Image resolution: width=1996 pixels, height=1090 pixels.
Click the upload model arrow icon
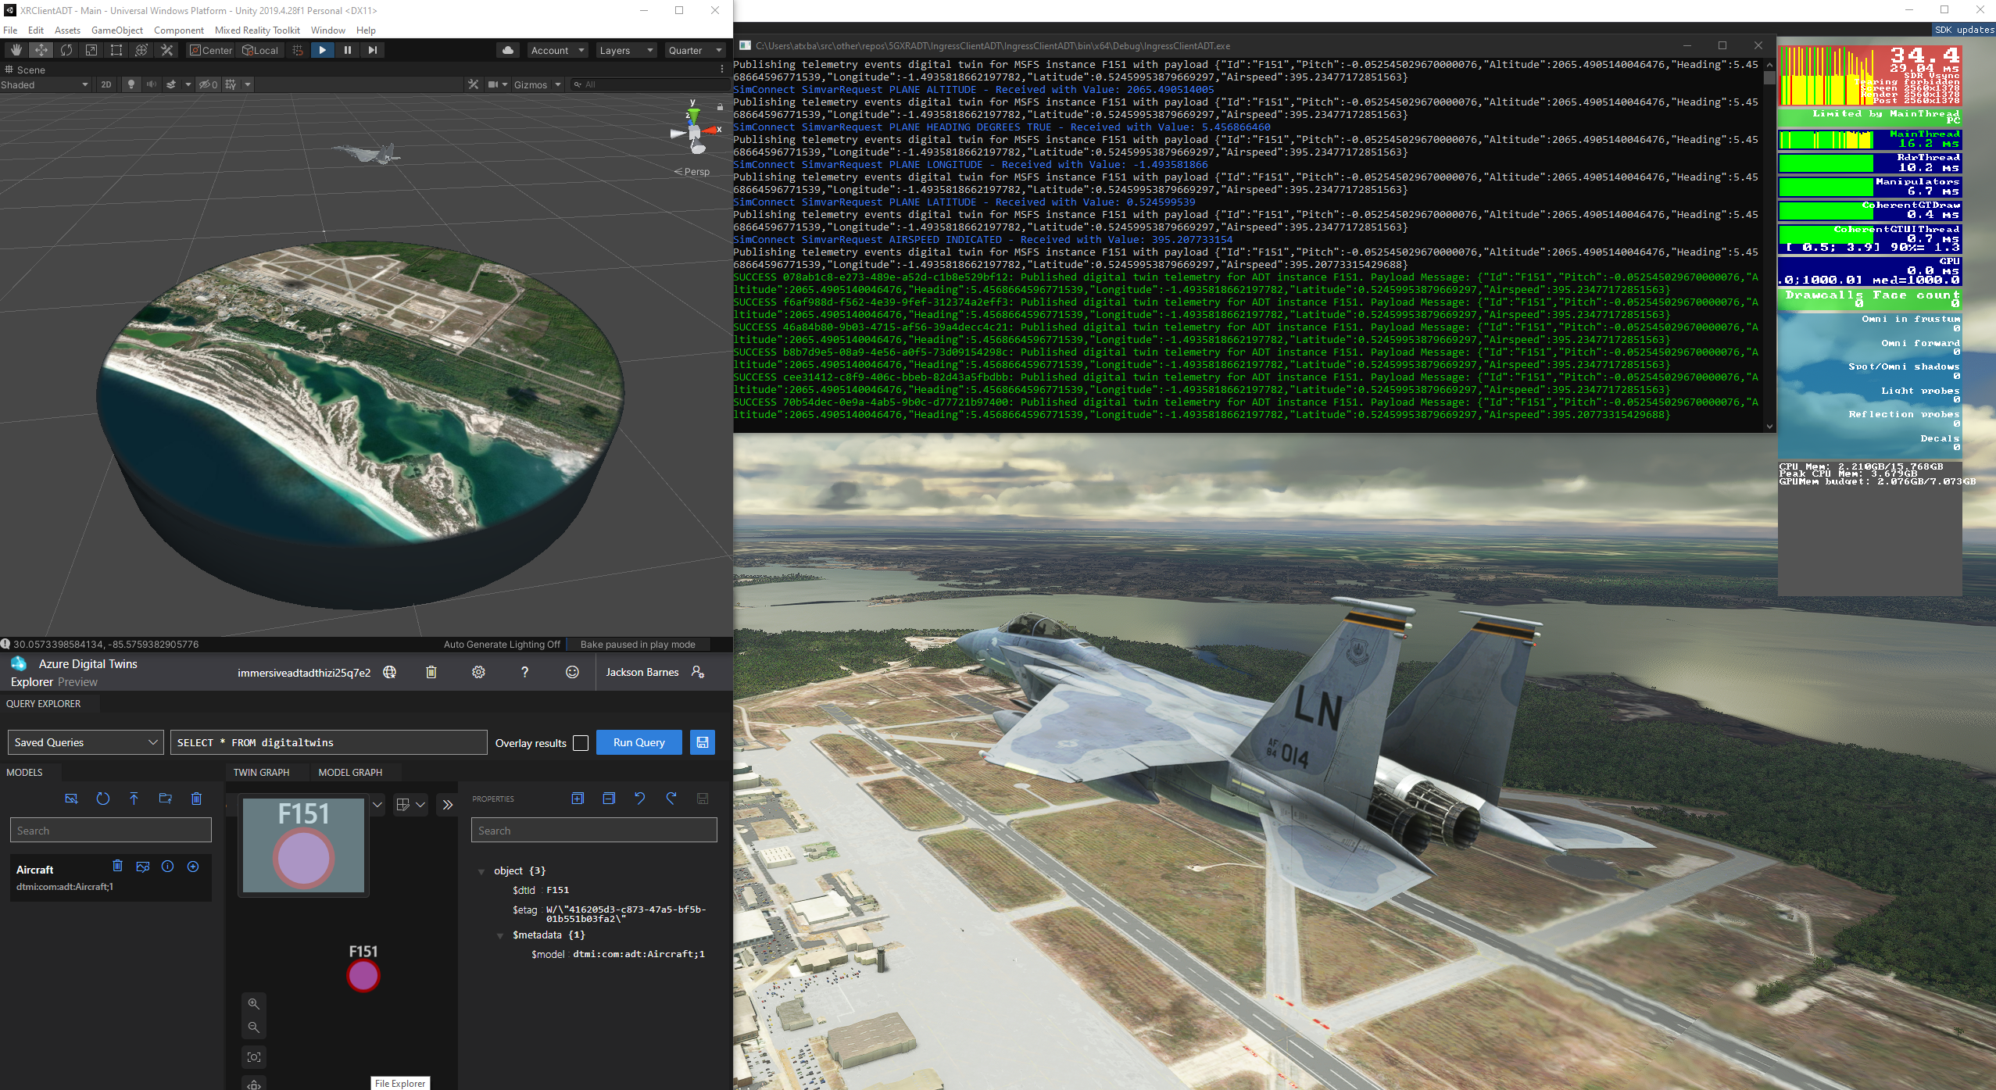pyautogui.click(x=134, y=799)
